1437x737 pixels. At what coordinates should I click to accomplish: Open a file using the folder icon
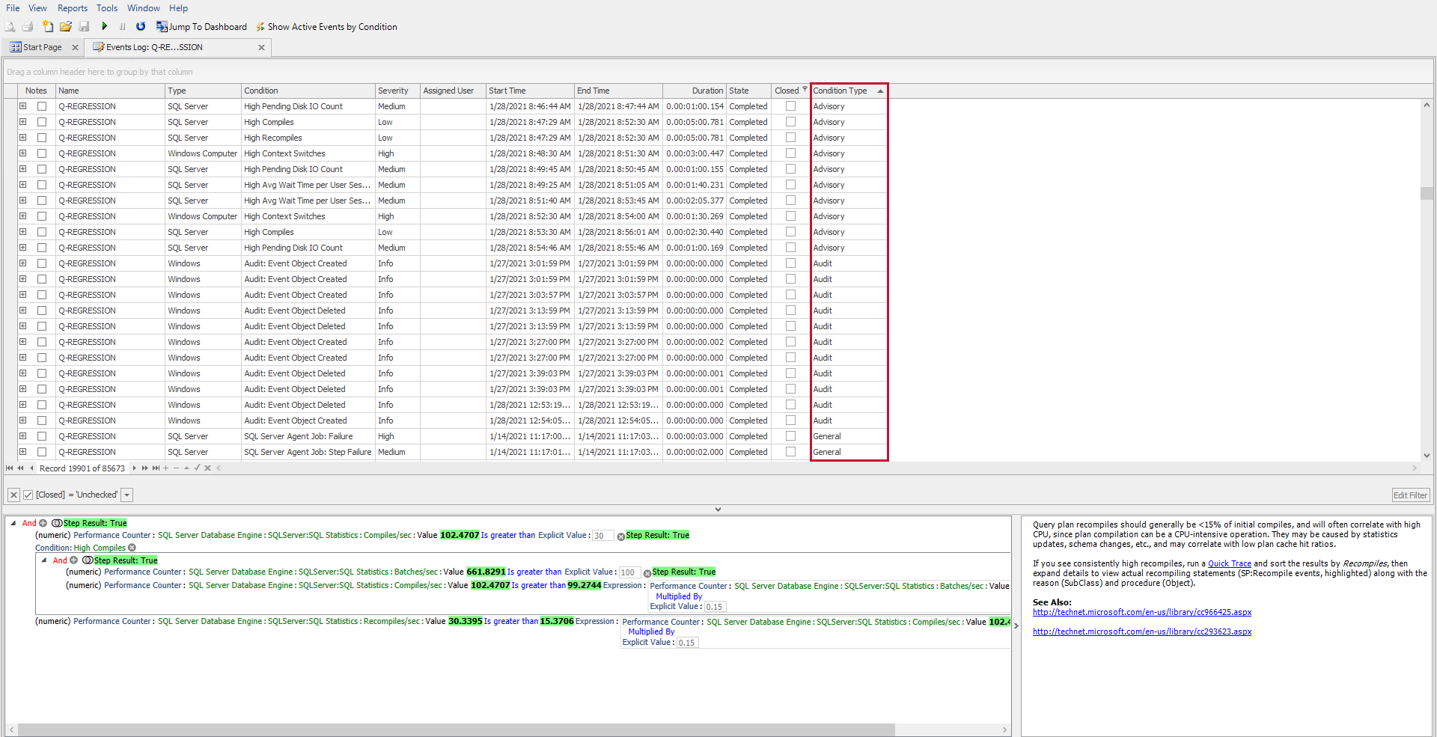[x=66, y=26]
